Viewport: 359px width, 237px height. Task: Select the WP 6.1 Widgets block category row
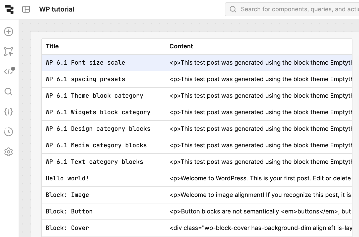98,112
